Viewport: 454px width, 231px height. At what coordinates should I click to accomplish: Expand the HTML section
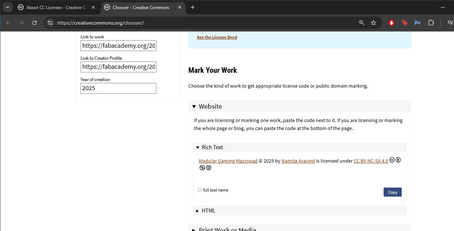(300, 211)
